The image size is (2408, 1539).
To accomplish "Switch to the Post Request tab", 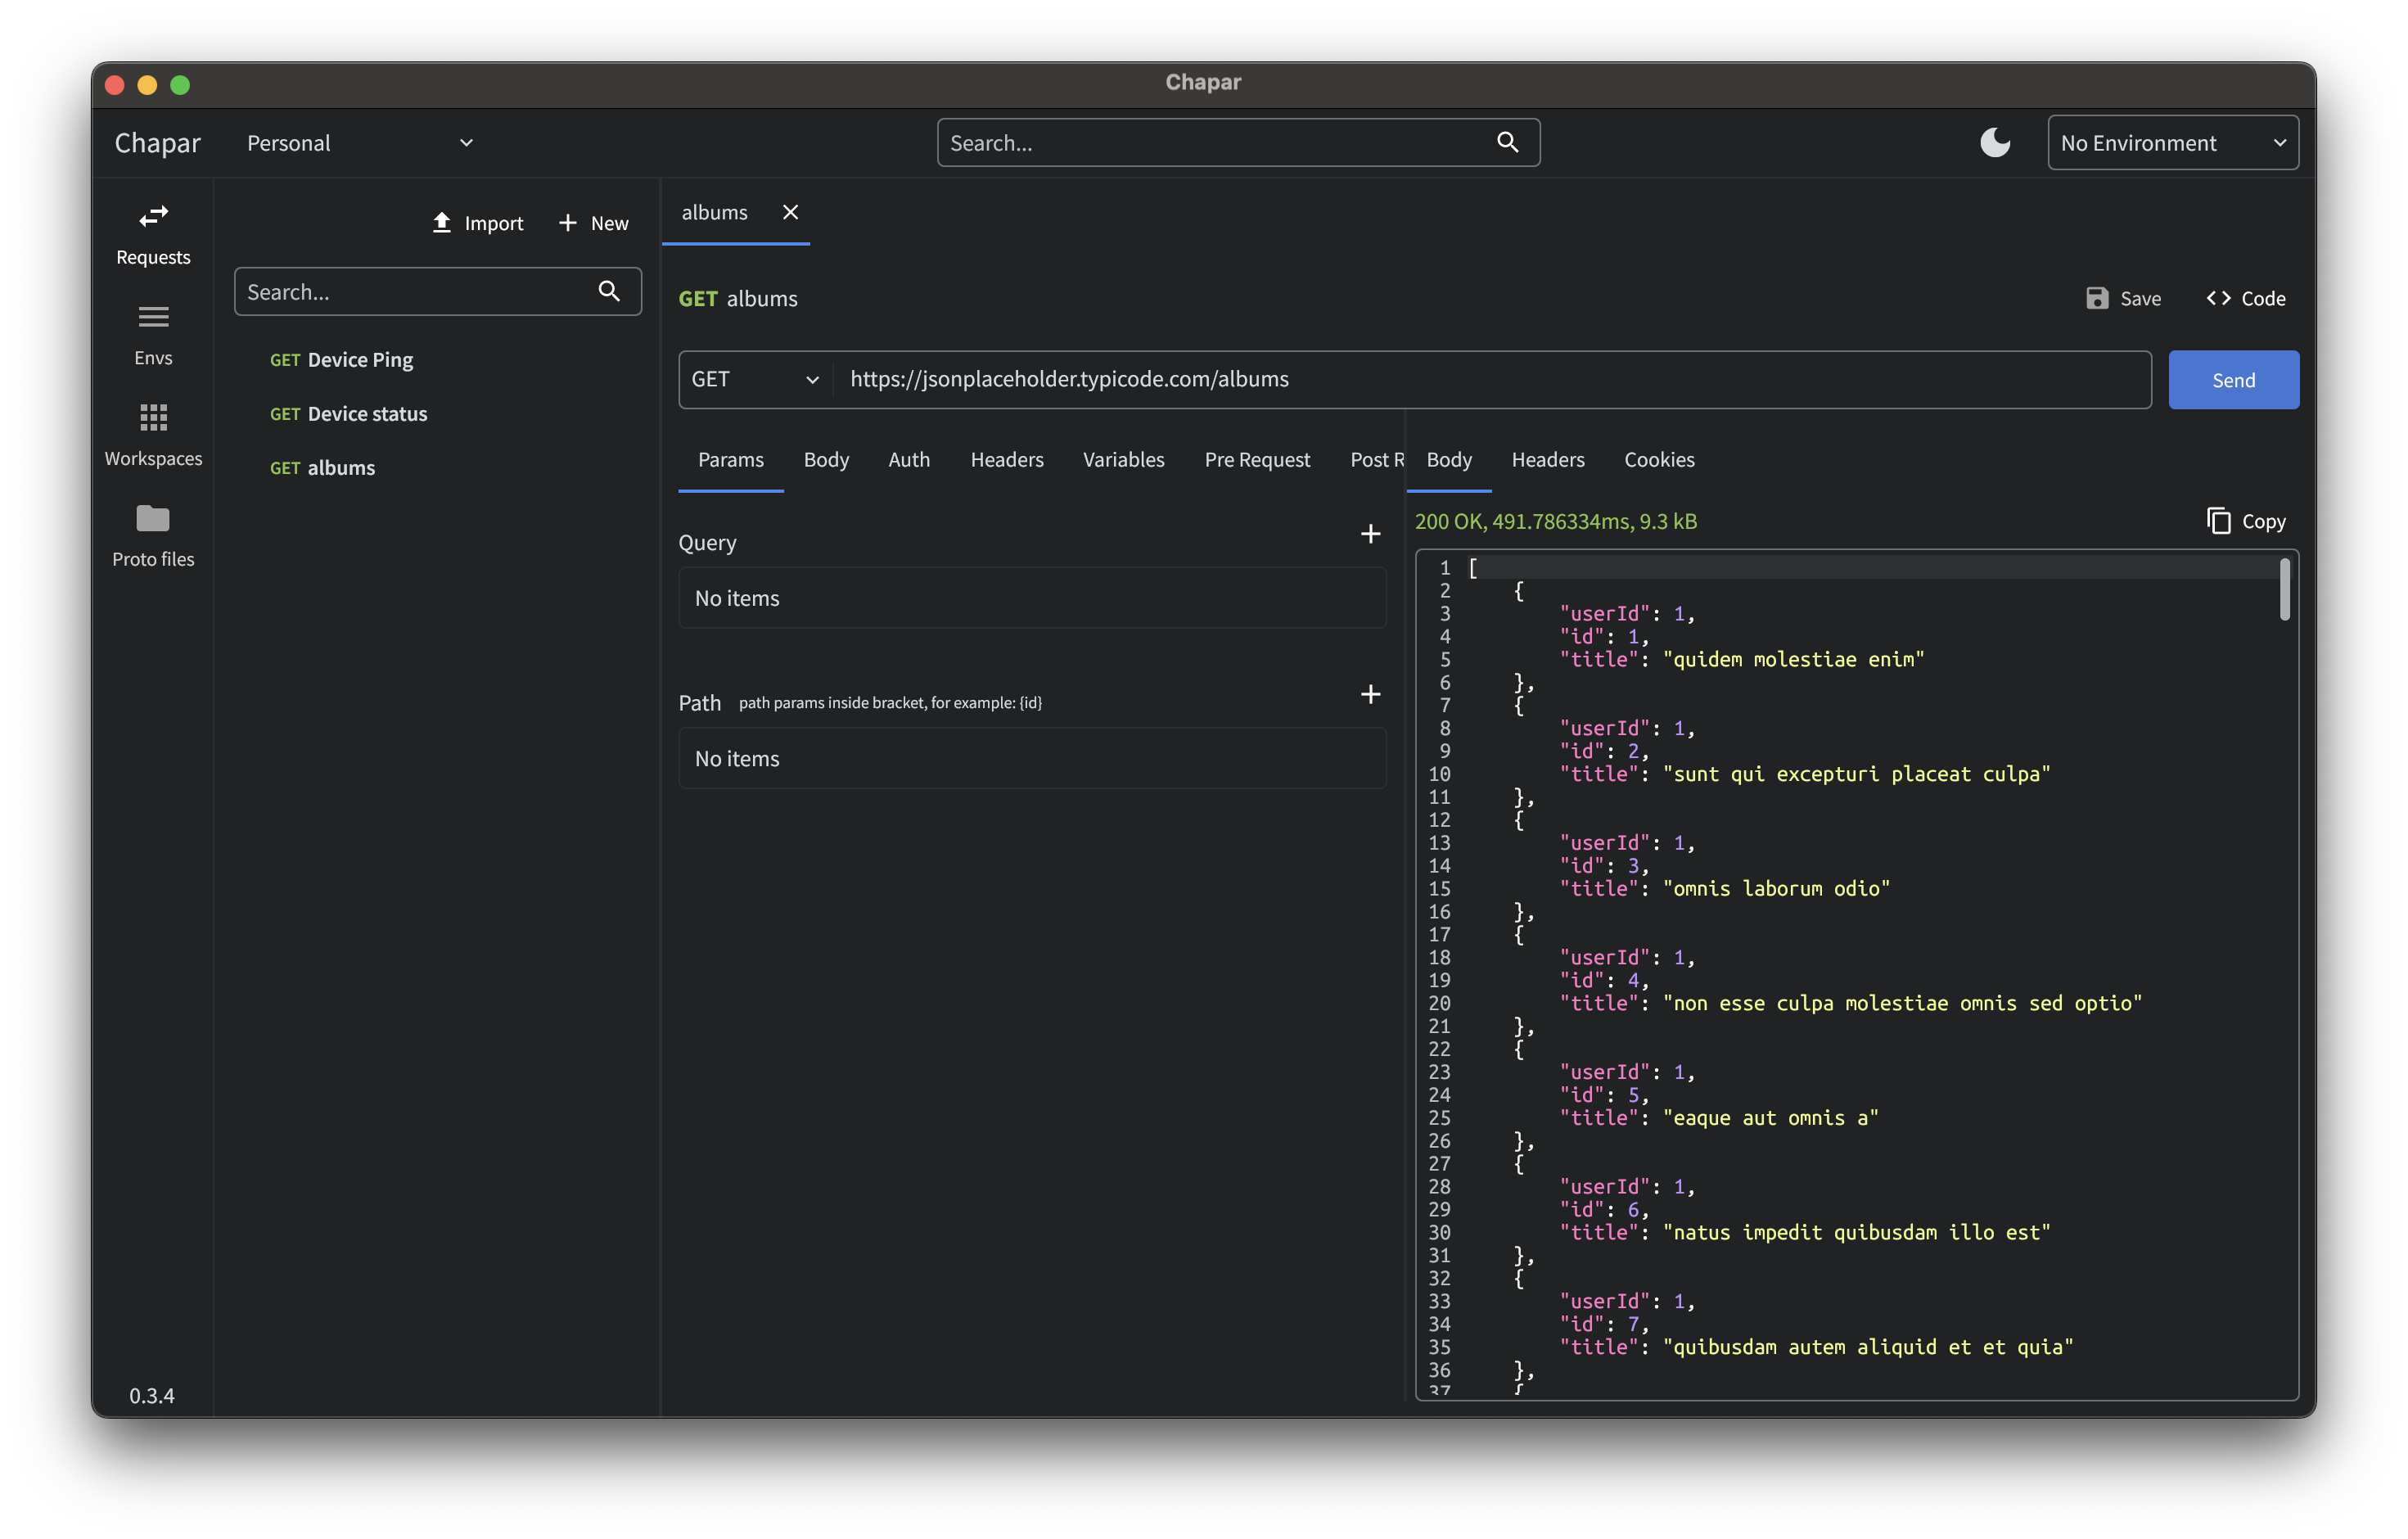I will pyautogui.click(x=1376, y=460).
